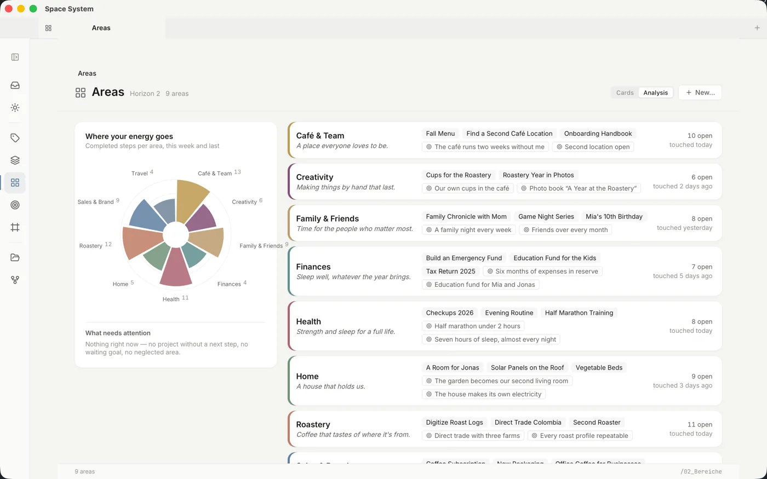The height and width of the screenshot is (479, 767).
Task: Open Tax Return 2025 project
Action: pos(451,272)
